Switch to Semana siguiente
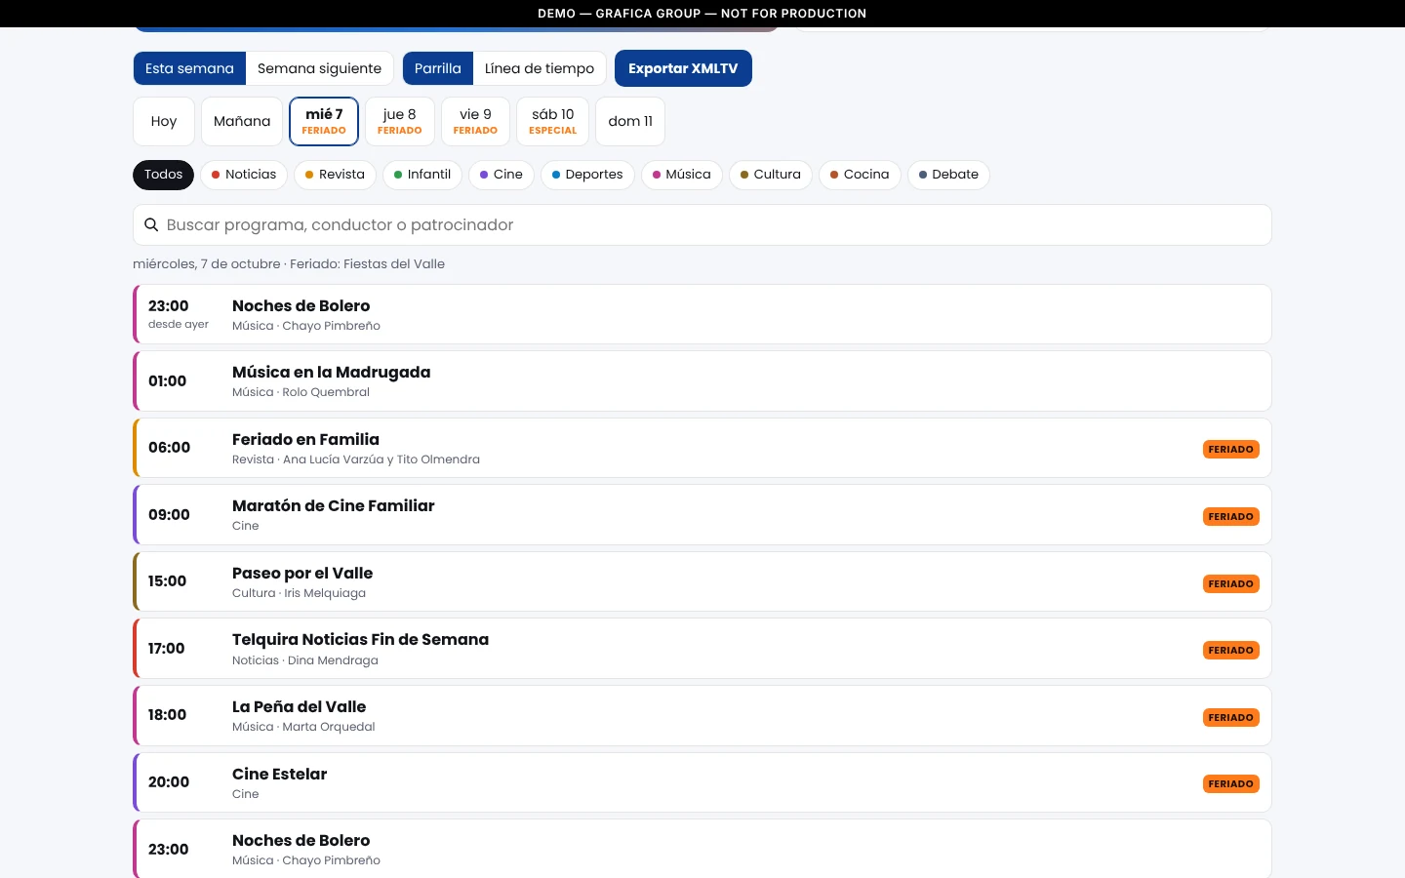 pos(319,68)
